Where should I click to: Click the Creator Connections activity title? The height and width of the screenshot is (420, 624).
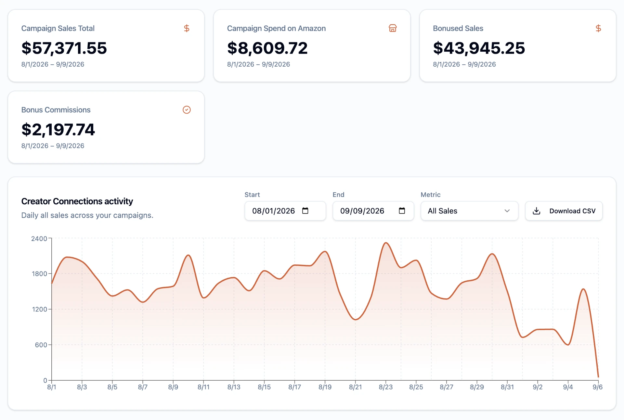(77, 201)
